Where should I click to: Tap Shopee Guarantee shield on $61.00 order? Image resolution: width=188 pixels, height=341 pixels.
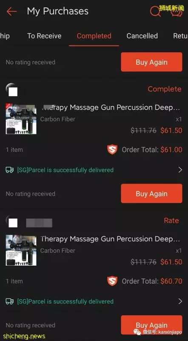pyautogui.click(x=112, y=150)
